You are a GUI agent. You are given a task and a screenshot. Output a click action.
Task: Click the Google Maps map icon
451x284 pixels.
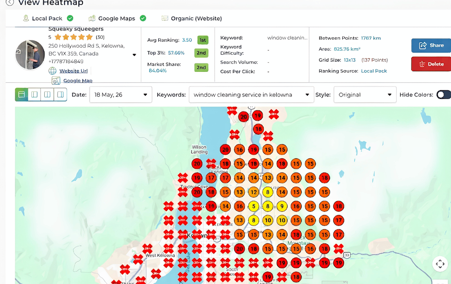(92, 18)
